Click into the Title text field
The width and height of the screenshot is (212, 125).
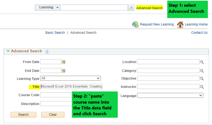click(71, 86)
